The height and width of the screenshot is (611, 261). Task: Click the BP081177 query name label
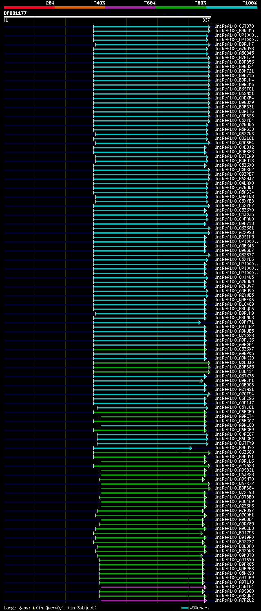tap(15, 13)
